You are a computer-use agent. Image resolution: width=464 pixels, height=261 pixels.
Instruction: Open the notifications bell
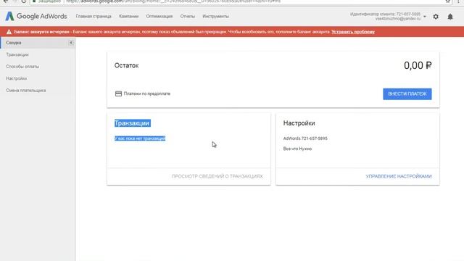click(x=450, y=17)
